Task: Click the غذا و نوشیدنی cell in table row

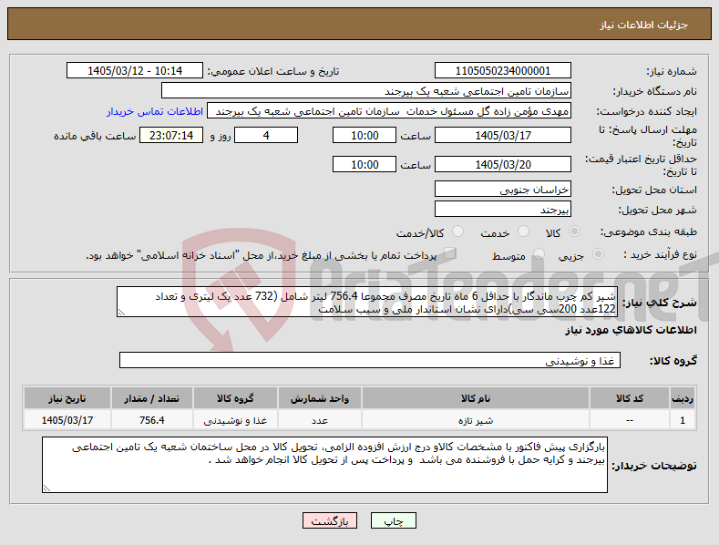Action: pyautogui.click(x=235, y=420)
